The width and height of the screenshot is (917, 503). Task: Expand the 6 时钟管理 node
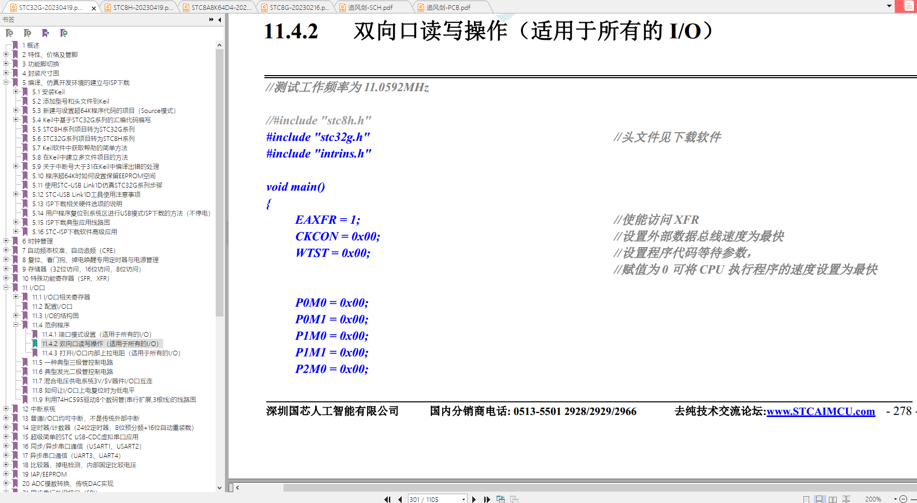(x=6, y=241)
